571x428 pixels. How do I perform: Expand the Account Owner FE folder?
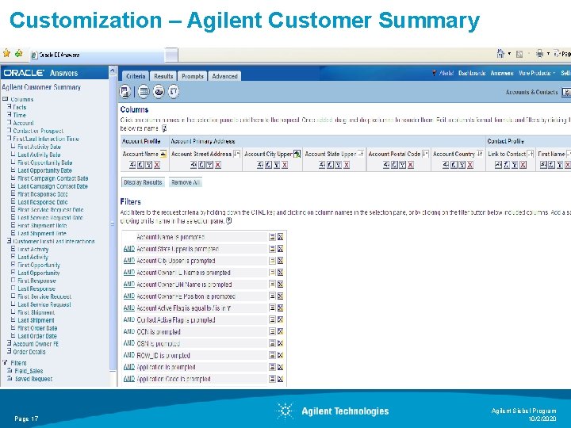click(x=9, y=343)
